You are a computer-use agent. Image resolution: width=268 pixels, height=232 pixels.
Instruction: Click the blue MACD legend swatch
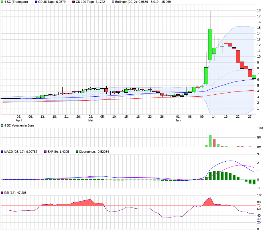coord(2,152)
